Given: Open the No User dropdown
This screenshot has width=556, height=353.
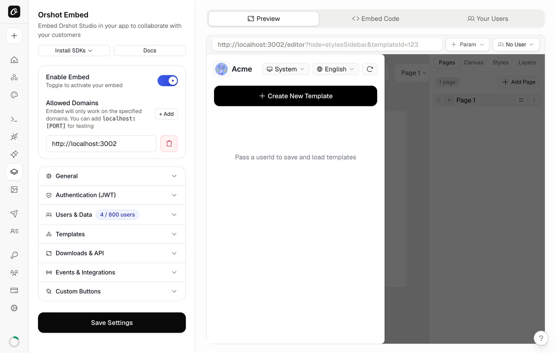Looking at the screenshot, I should [x=516, y=44].
